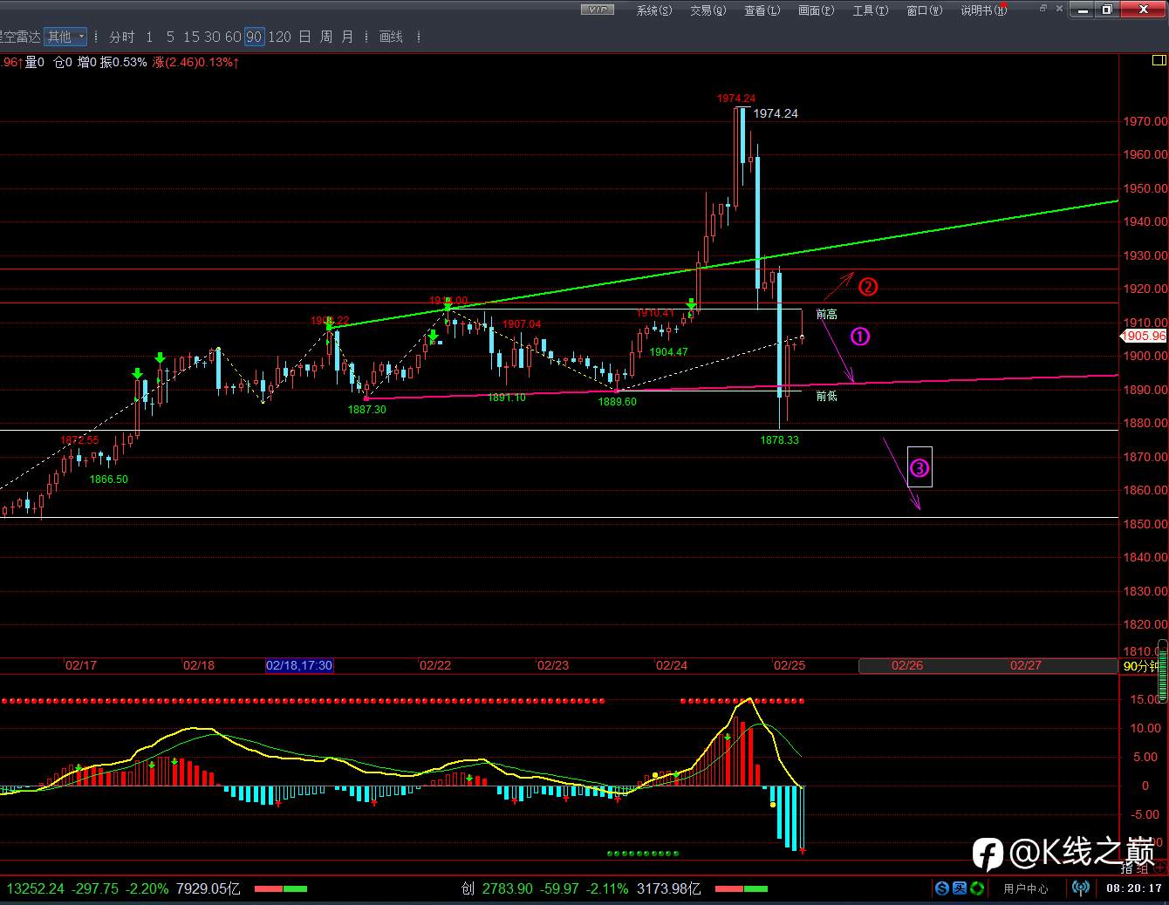Click the 90分钟 period label

pos(1143,666)
